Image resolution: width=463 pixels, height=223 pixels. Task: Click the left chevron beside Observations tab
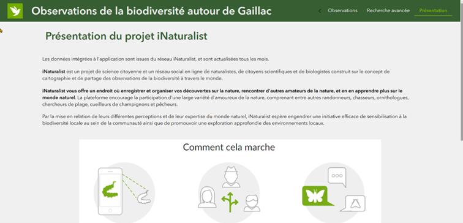[320, 11]
